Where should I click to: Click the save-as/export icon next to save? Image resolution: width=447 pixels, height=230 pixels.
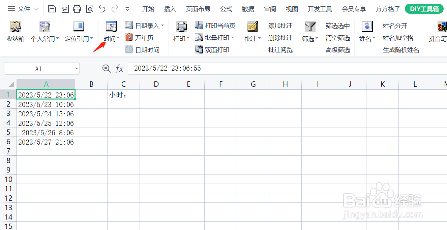click(x=65, y=9)
